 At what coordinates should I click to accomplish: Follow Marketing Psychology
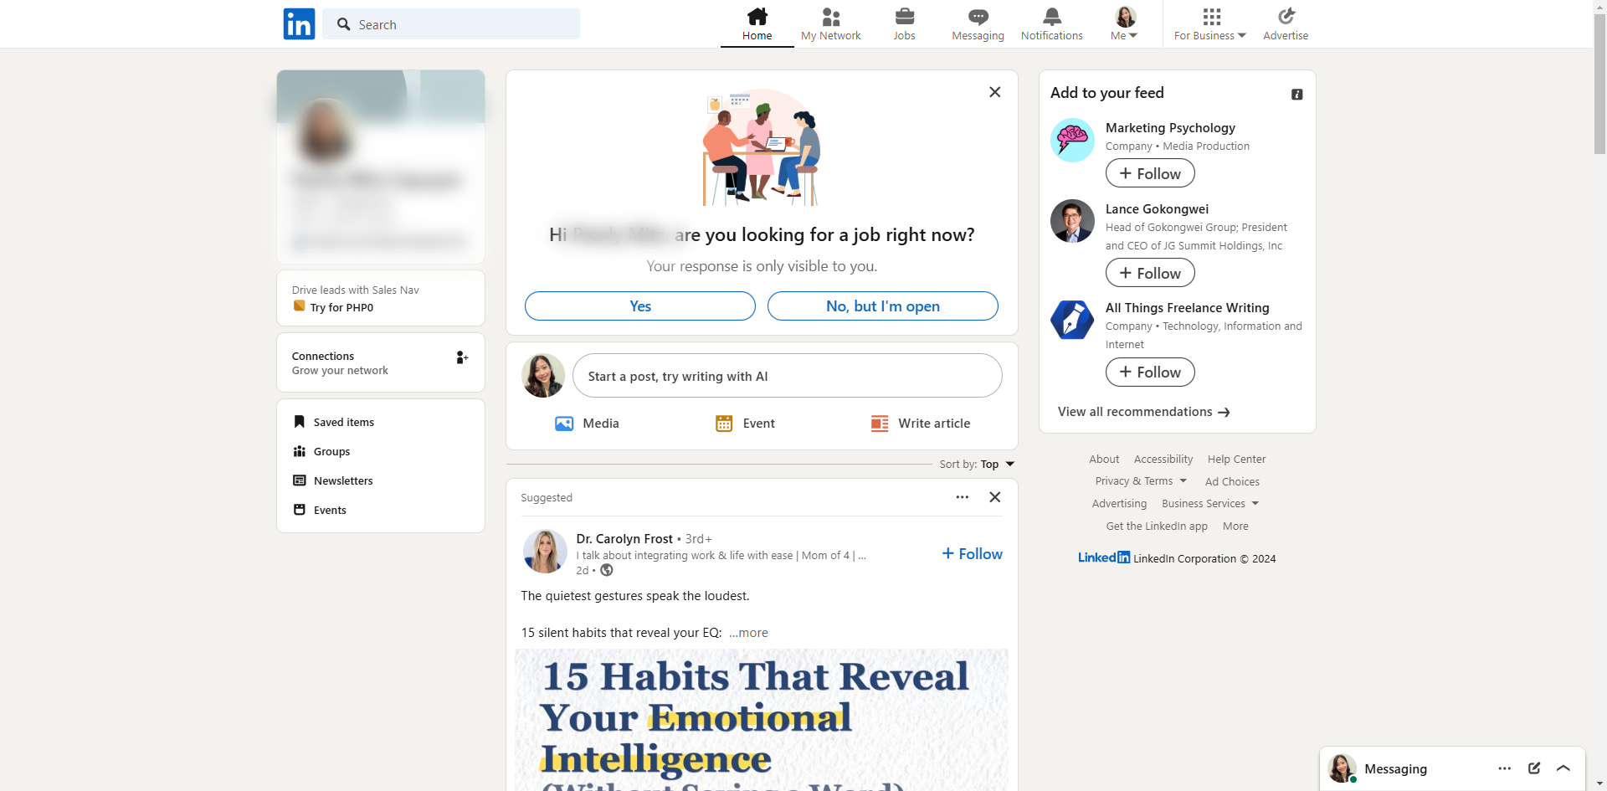1150,173
